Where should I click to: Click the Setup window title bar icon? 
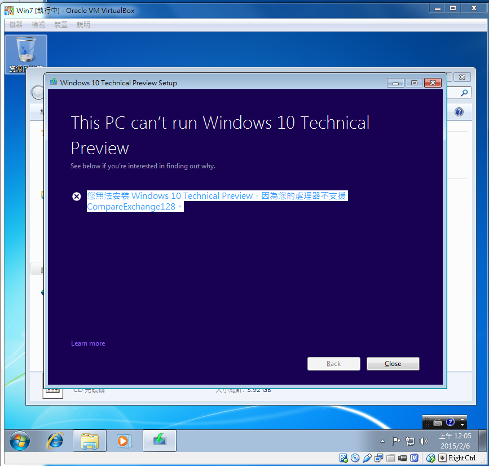(54, 82)
